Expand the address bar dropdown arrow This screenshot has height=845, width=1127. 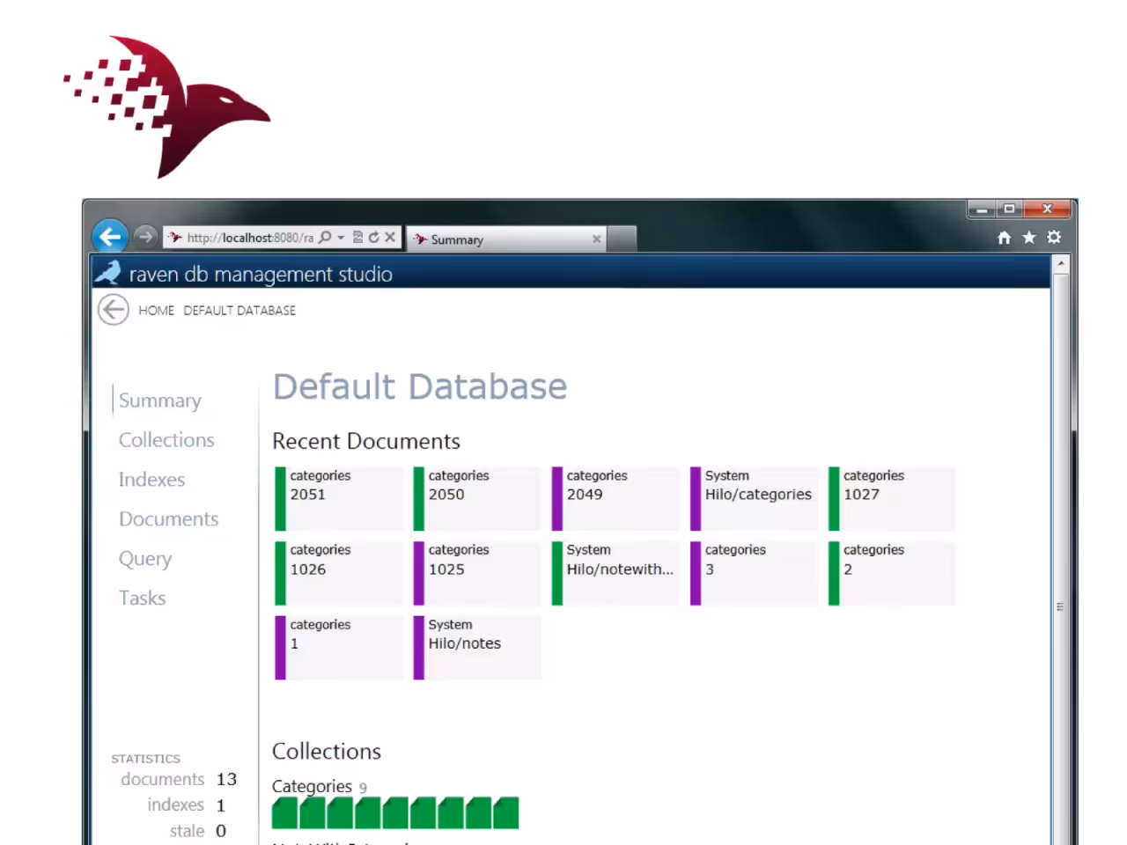[x=341, y=238]
